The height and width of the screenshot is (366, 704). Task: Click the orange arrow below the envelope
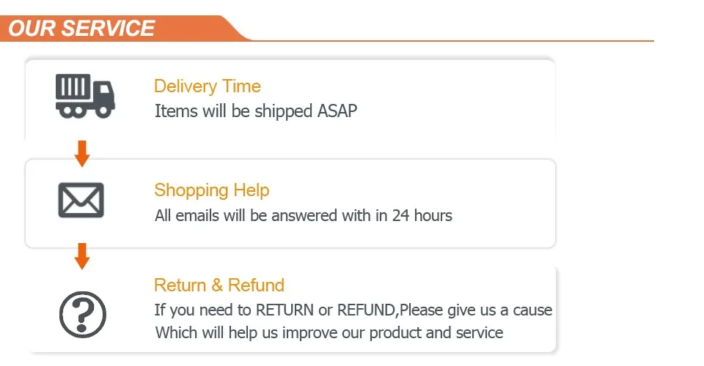coord(81,256)
